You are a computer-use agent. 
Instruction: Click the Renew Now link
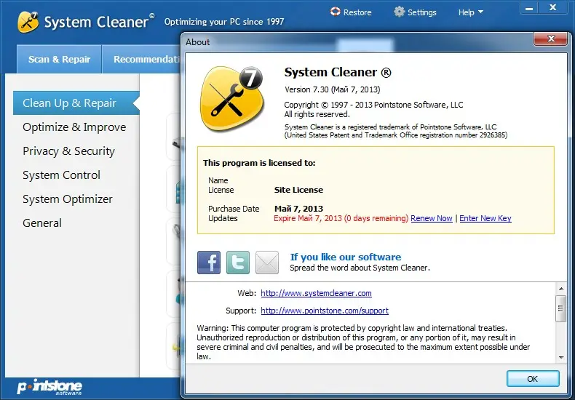[x=431, y=218]
